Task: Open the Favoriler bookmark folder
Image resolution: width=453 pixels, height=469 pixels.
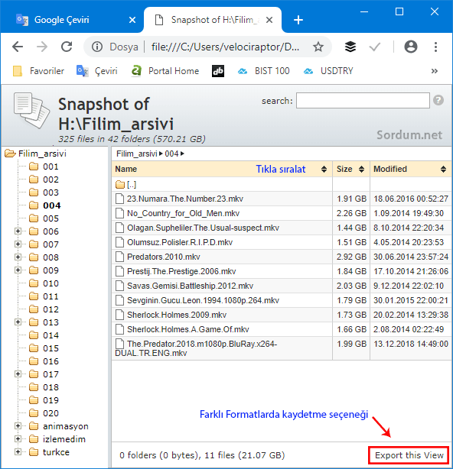Action: click(38, 71)
